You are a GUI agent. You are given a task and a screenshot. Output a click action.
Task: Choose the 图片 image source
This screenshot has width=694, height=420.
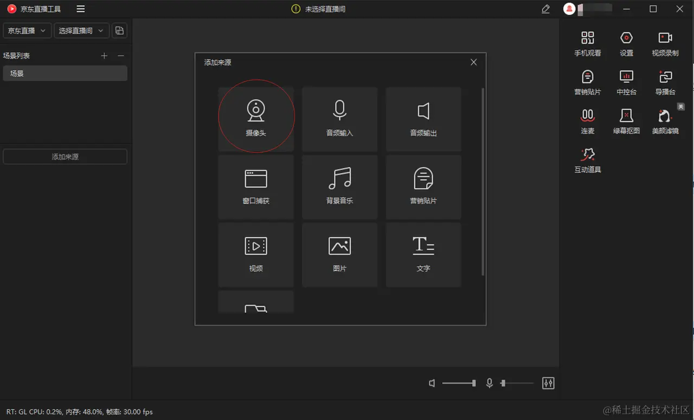[339, 254]
